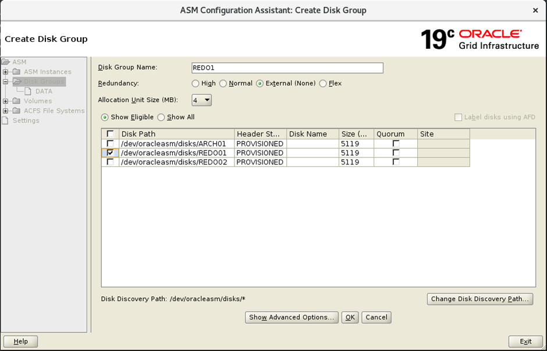Click the Site column header
This screenshot has width=547, height=351.
(444, 134)
